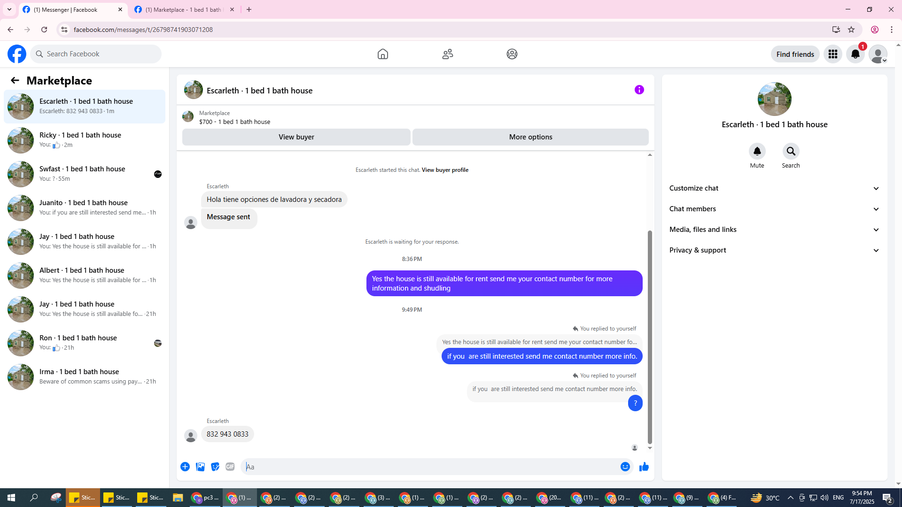The height and width of the screenshot is (507, 902).
Task: Open the Chrome tab search dropdown
Action: coord(9,9)
